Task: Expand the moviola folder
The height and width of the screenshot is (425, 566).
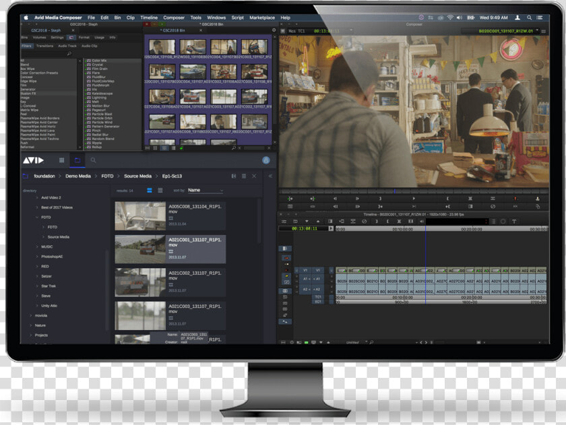Action: [30, 316]
